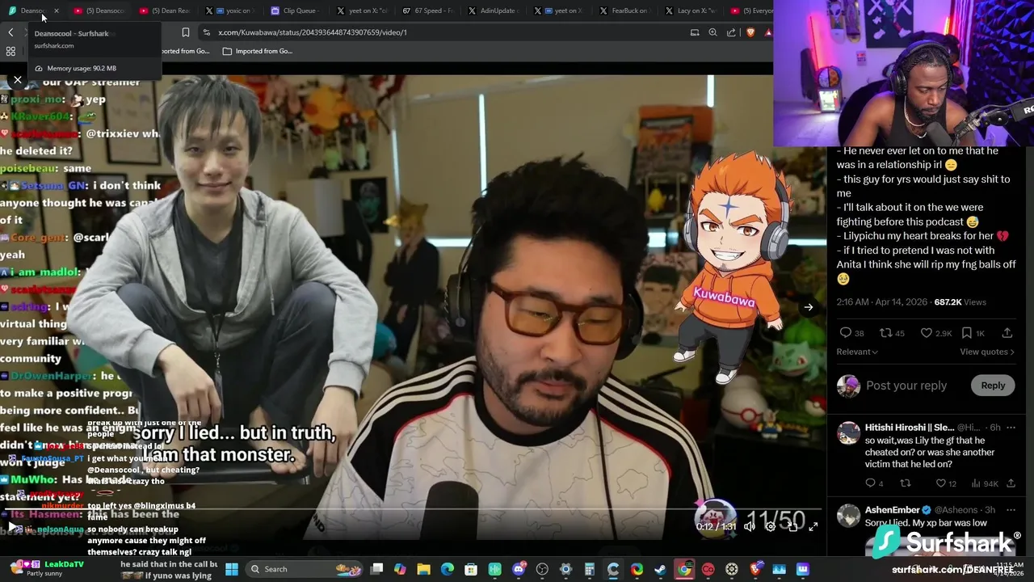Open Task View on the taskbar
This screenshot has height=582, width=1034.
376,569
